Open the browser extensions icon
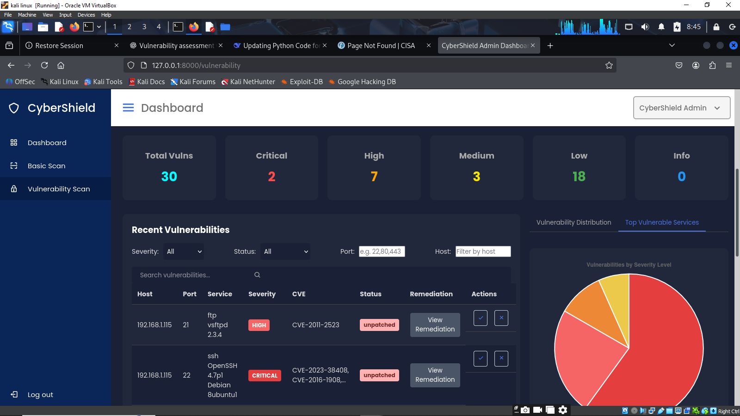Viewport: 740px width, 416px height. 712,65
